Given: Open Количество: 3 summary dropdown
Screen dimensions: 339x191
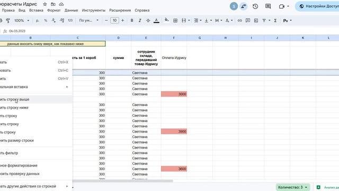Looking at the screenshot, I should coord(293,187).
